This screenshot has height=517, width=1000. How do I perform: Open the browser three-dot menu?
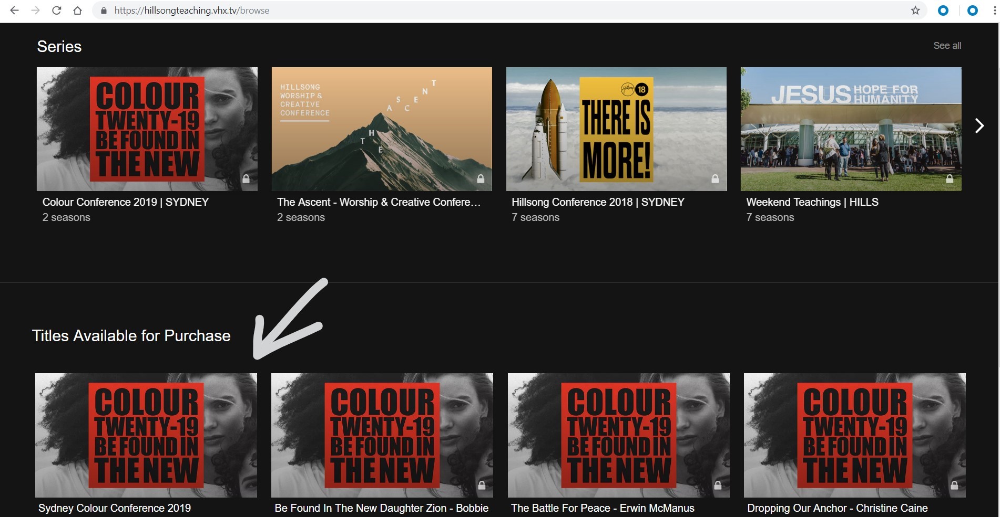coord(994,10)
